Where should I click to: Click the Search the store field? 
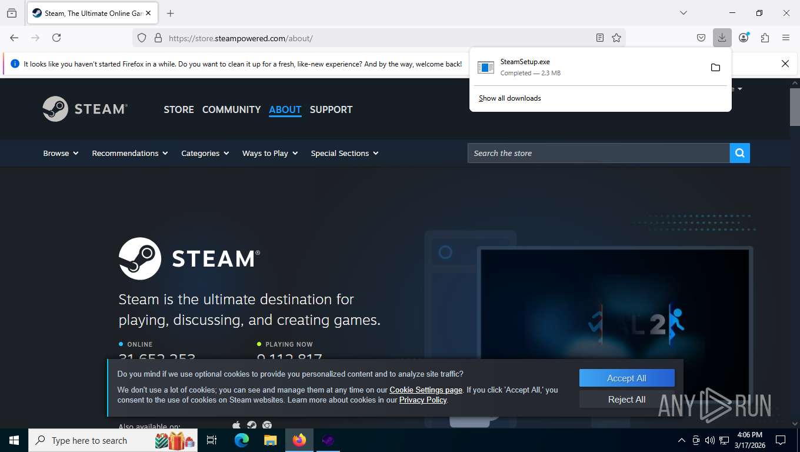coord(599,153)
